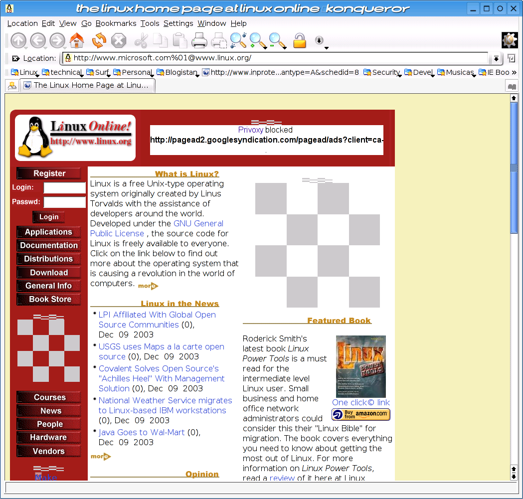
Task: Reload the current page
Action: [99, 40]
